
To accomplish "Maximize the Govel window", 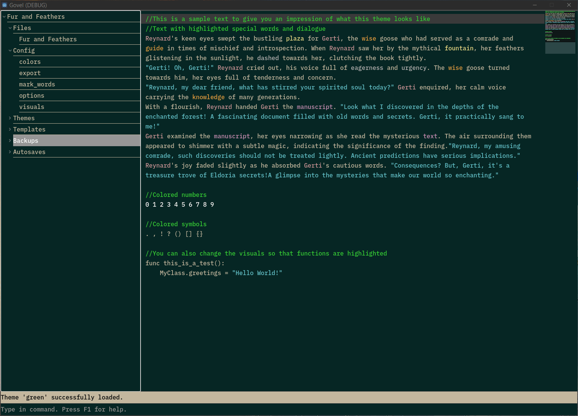I will click(x=552, y=5).
